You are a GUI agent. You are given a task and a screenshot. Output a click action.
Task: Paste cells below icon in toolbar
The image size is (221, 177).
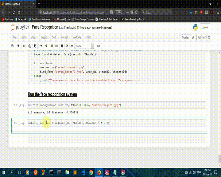pyautogui.click(x=35, y=46)
